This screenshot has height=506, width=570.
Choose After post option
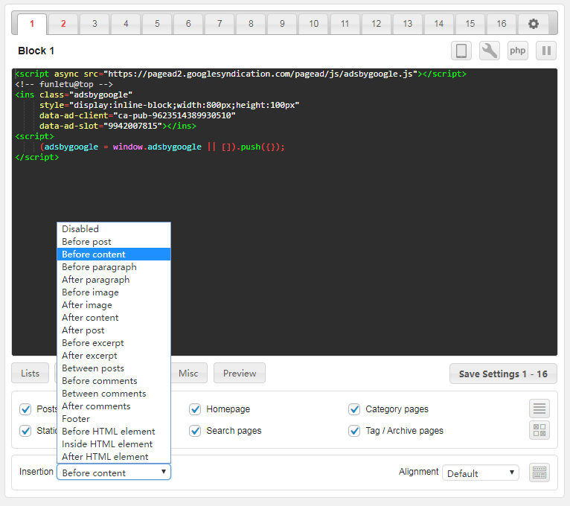click(x=114, y=330)
